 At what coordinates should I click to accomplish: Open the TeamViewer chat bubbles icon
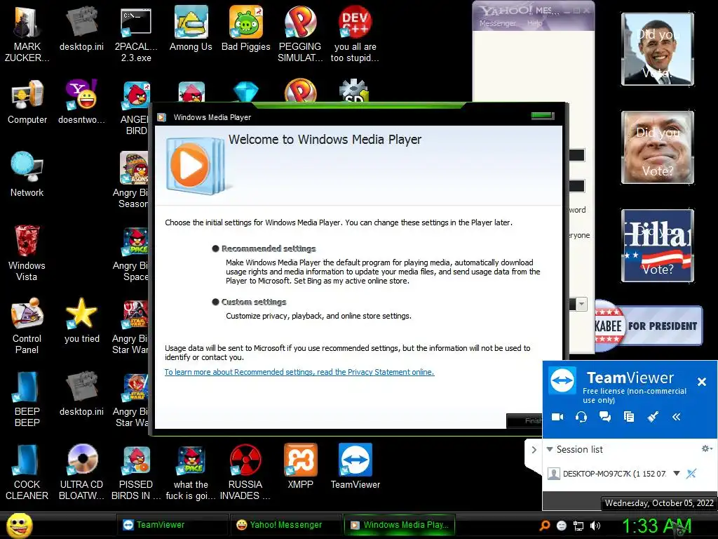tap(605, 417)
